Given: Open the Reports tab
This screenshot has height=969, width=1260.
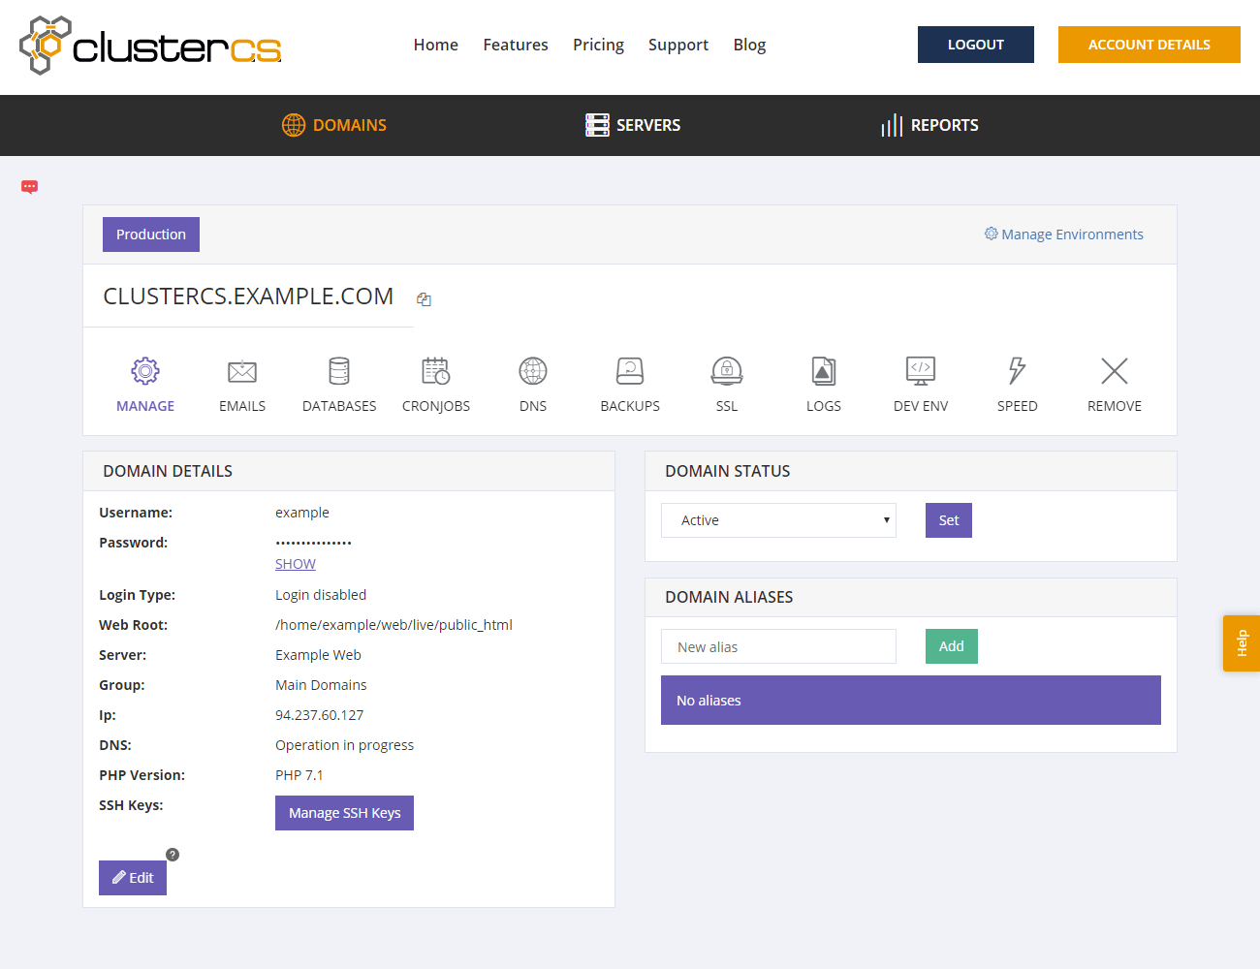Looking at the screenshot, I should pyautogui.click(x=929, y=125).
